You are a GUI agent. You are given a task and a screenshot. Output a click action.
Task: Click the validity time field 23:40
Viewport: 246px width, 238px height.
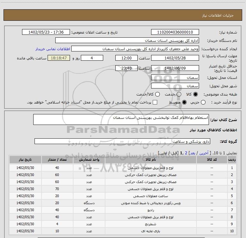click(127, 68)
